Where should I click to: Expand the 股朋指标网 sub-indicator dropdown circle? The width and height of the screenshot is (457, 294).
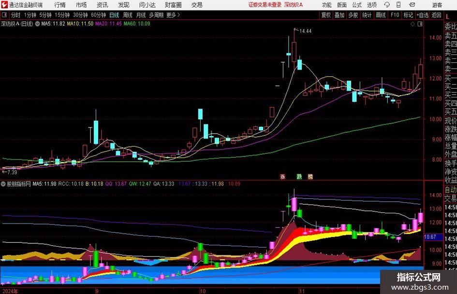point(3,184)
